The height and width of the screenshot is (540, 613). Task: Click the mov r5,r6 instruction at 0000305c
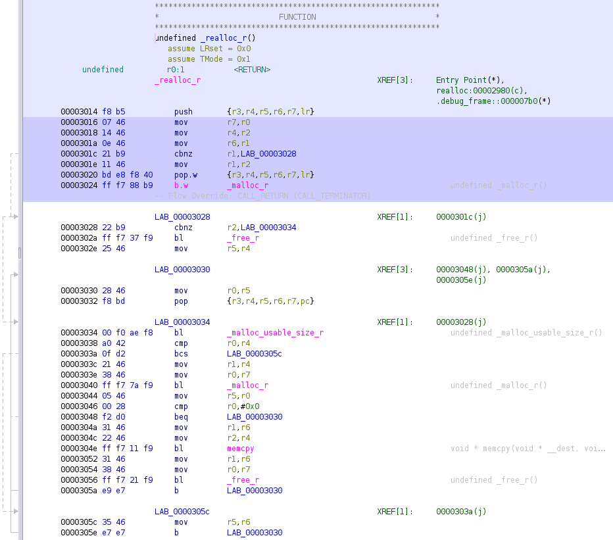coord(212,522)
